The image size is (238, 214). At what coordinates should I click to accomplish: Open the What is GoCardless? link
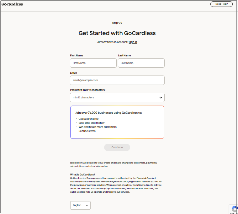pyautogui.click(x=82, y=175)
